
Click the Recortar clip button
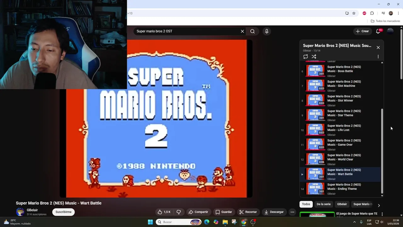(x=248, y=212)
